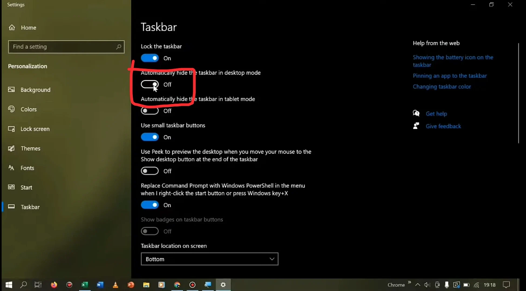Viewport: 526px width, 291px height.
Task: Navigate to Themes settings section
Action: point(30,148)
